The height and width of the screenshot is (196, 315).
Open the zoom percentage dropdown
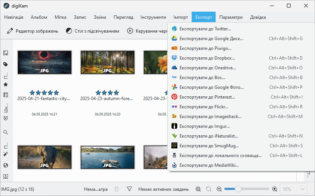pyautogui.click(x=294, y=189)
